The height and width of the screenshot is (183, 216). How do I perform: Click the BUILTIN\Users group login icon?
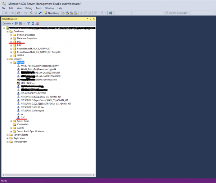(x=18, y=83)
